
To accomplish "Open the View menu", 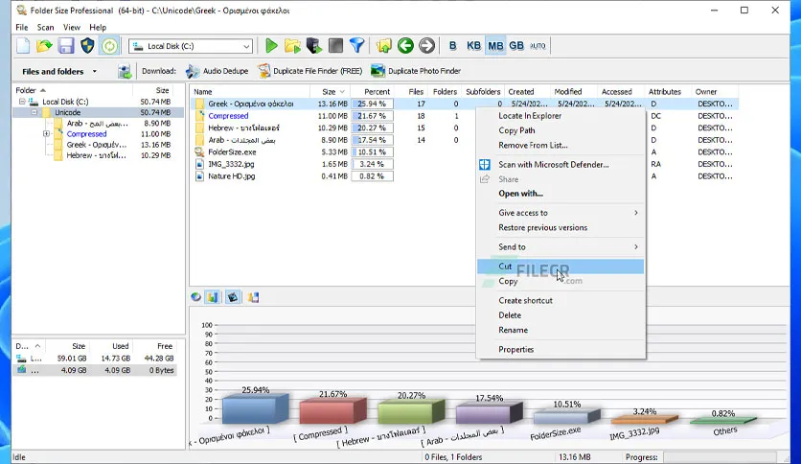I will point(72,27).
